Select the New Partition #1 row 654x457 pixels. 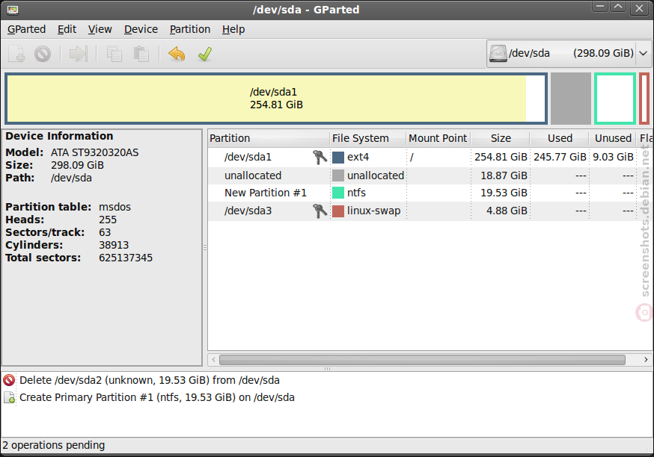430,193
